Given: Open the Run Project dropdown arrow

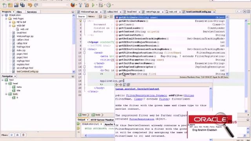Looking at the screenshot, I should (x=96, y=5).
